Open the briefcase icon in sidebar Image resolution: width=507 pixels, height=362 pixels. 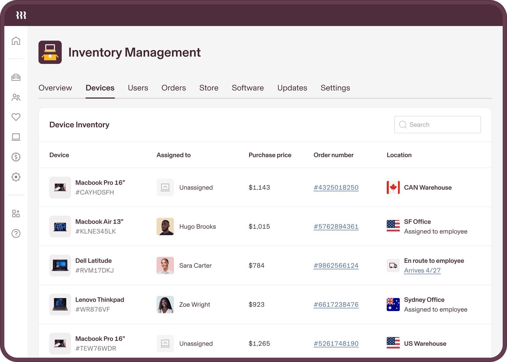pyautogui.click(x=16, y=77)
